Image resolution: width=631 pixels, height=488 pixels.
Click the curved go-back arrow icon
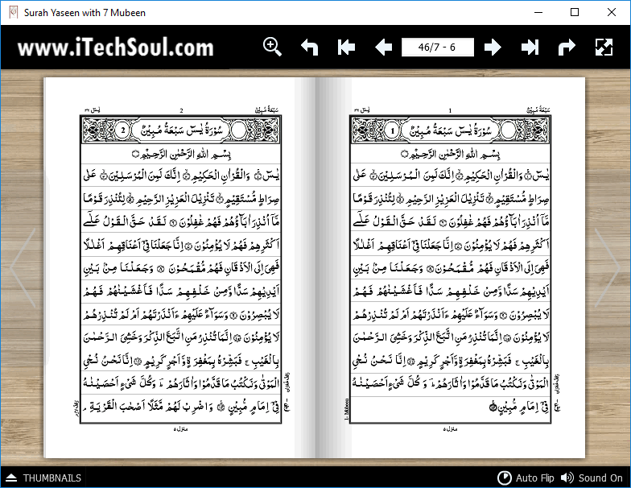(309, 47)
